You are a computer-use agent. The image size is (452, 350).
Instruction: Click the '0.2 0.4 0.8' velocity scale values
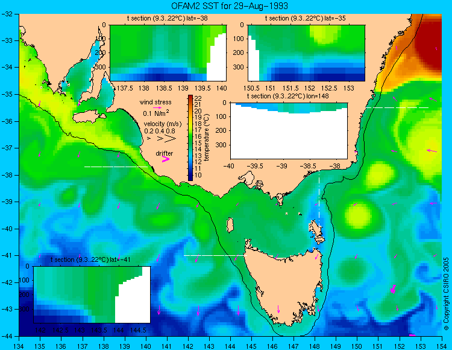click(160, 131)
